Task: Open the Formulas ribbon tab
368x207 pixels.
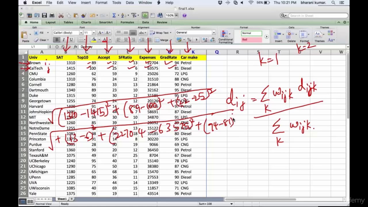Action: (x=127, y=22)
